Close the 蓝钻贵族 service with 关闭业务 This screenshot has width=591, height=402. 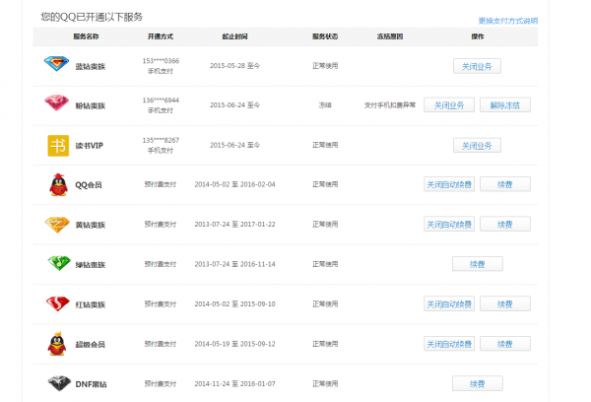click(x=477, y=66)
